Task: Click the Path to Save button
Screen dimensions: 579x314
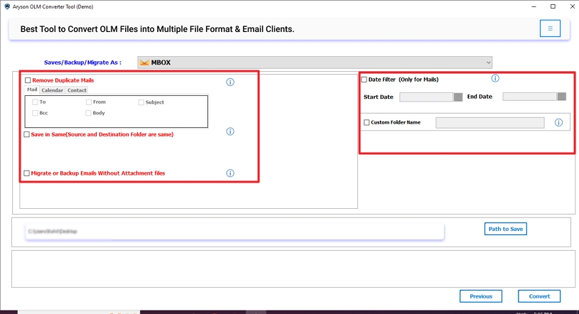Action: tap(506, 229)
